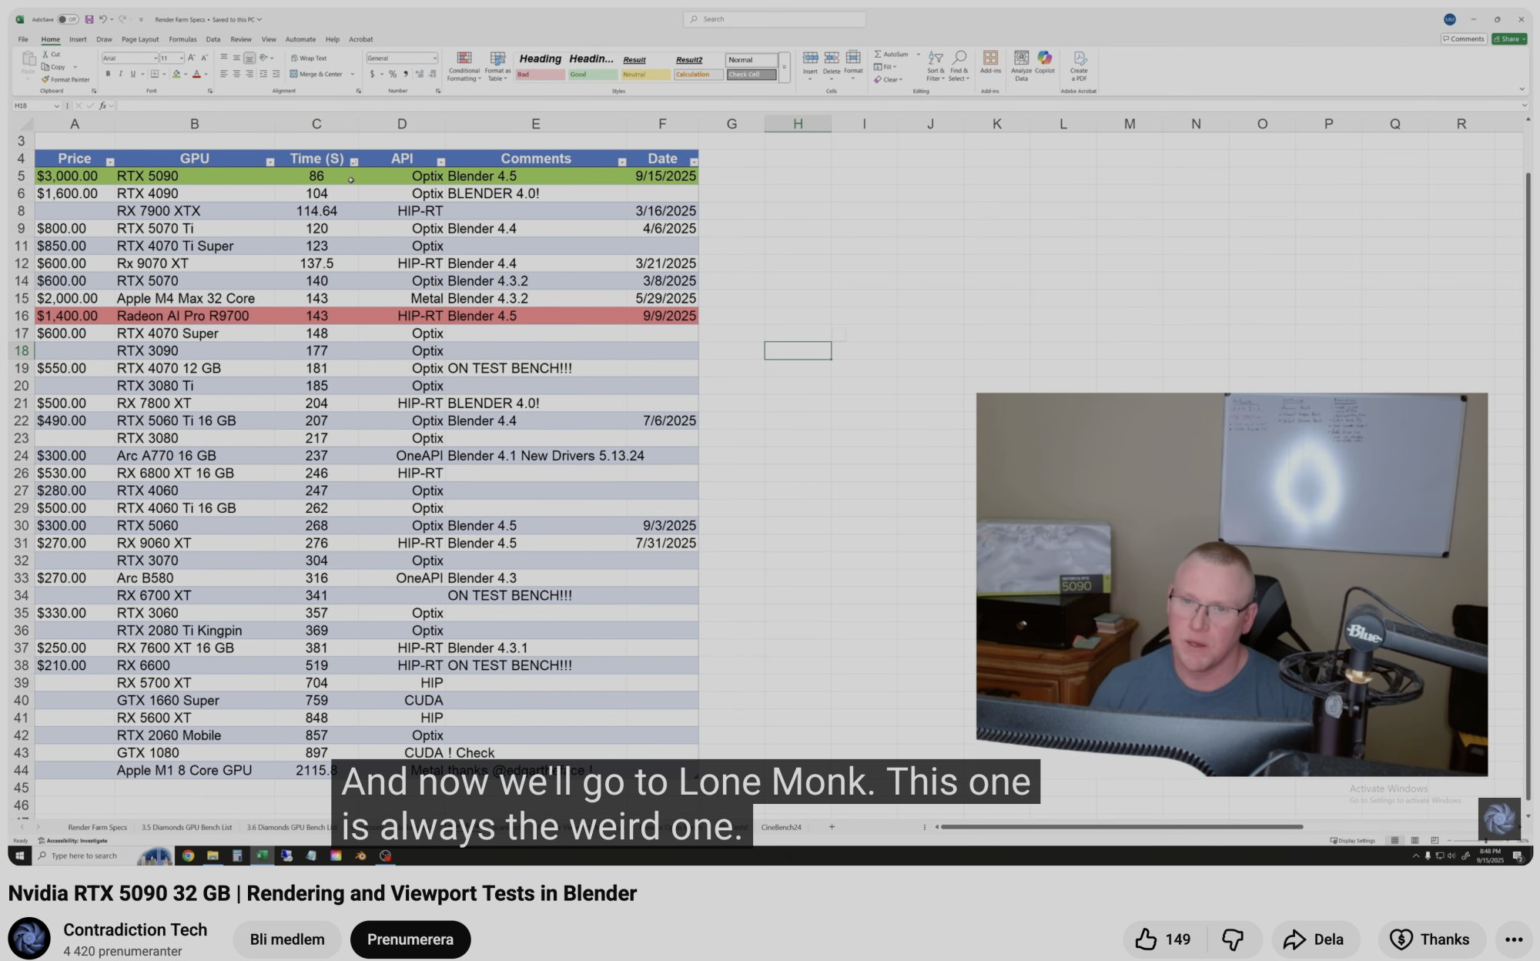Open the GPU column filter dropdown
The image size is (1540, 961).
pyautogui.click(x=270, y=162)
